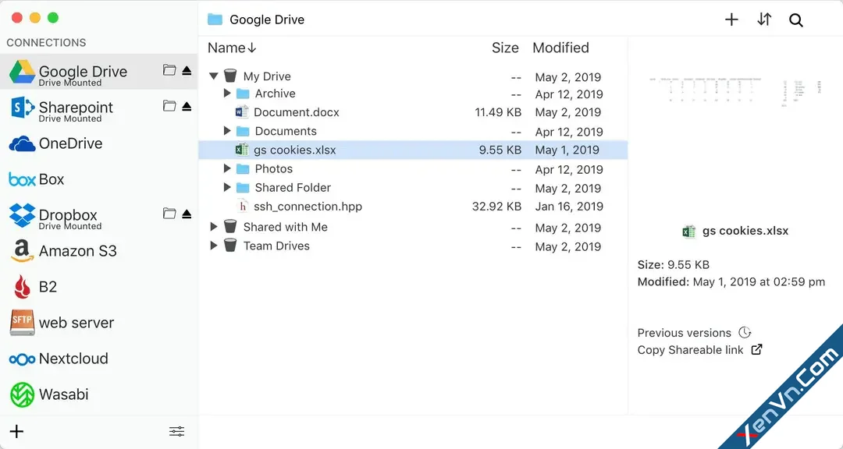Click the Modified detail timestamp text

731,282
